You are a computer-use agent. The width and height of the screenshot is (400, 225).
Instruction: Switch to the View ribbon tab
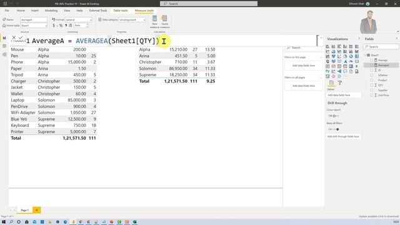click(67, 11)
